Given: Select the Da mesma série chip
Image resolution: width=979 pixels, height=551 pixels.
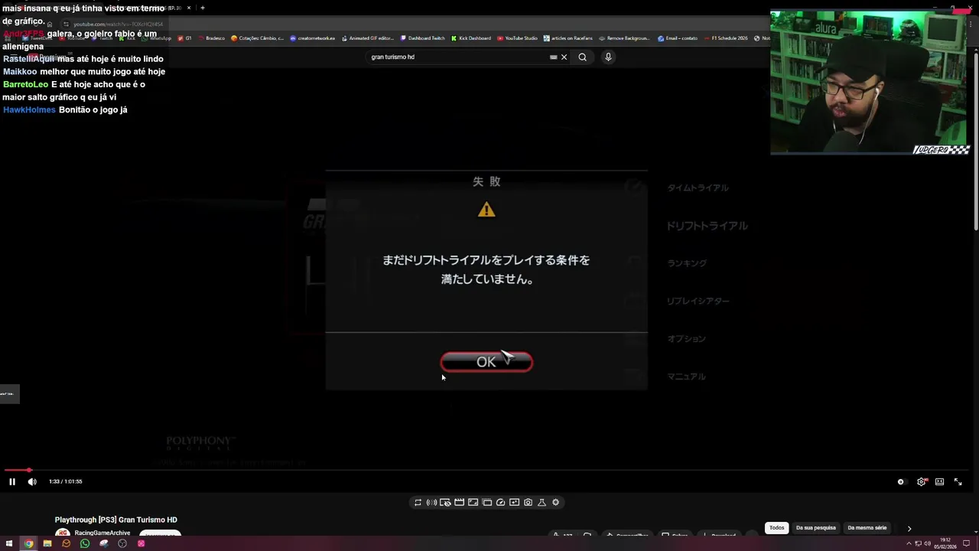Looking at the screenshot, I should point(867,528).
